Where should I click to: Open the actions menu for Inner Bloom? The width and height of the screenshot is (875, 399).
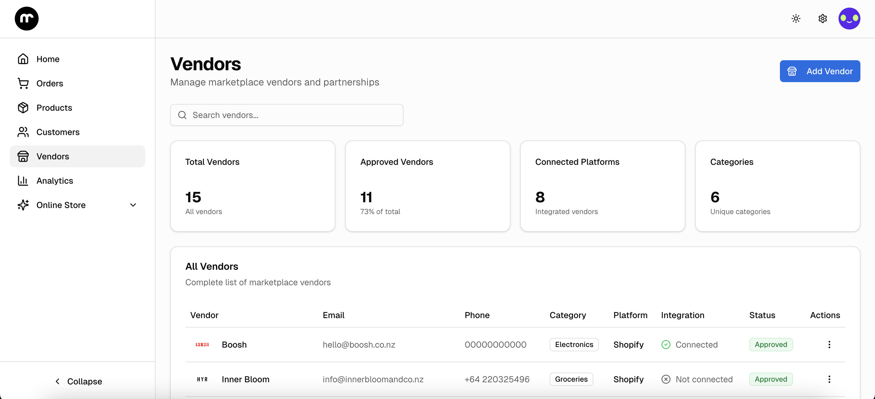click(x=829, y=379)
